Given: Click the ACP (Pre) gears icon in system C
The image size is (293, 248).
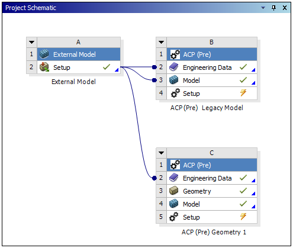Looking at the screenshot, I should pyautogui.click(x=175, y=165).
